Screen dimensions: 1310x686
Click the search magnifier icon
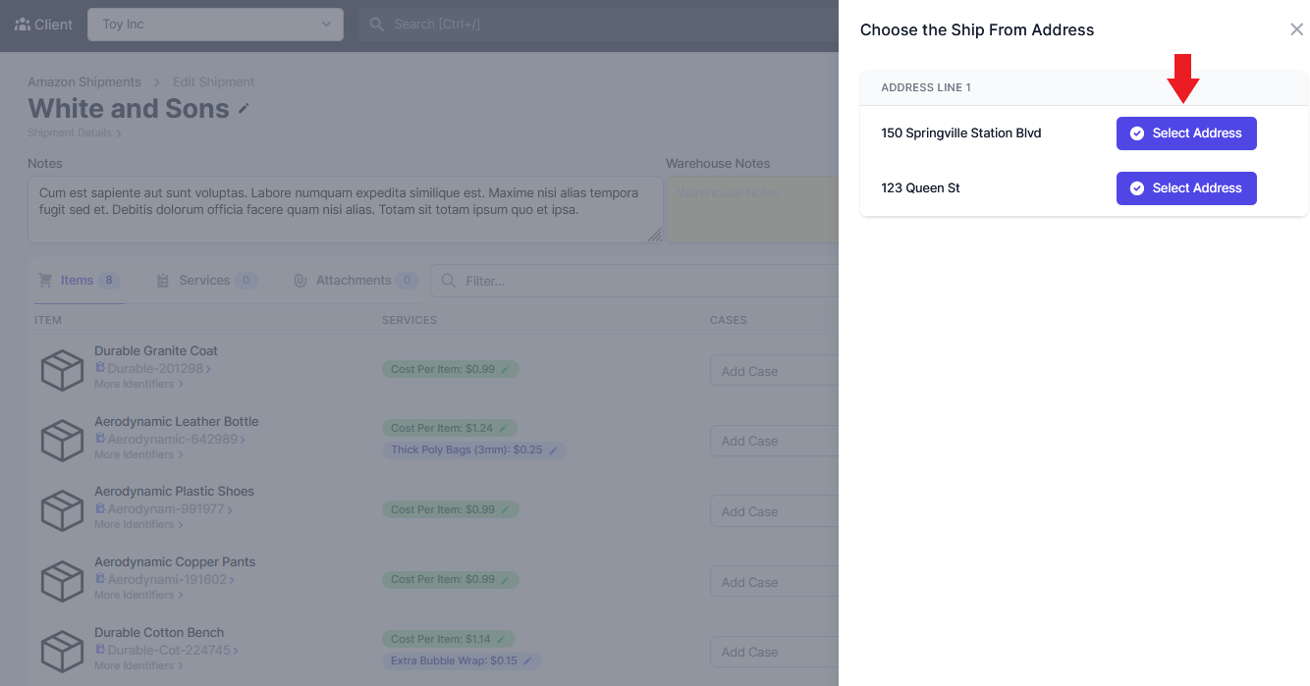[375, 24]
